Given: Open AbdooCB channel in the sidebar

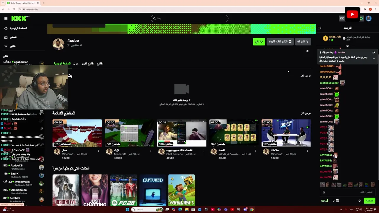Looking at the screenshot, I should 23,167.
